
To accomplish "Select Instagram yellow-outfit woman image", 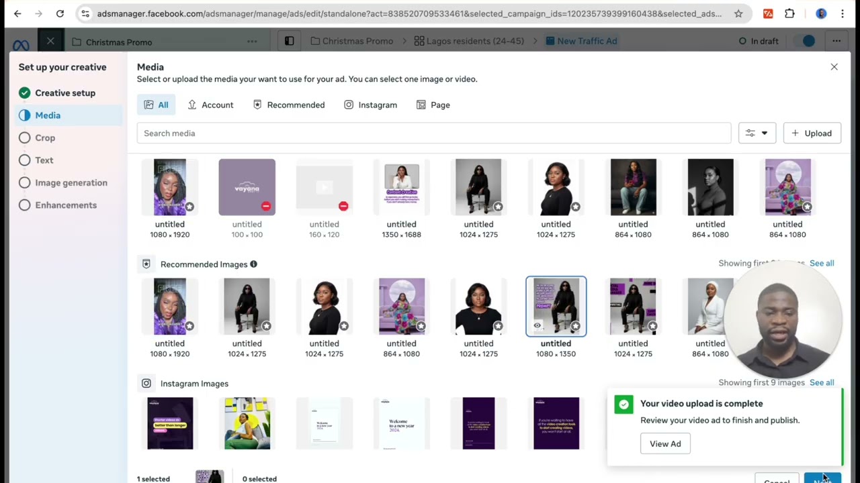I will [247, 423].
